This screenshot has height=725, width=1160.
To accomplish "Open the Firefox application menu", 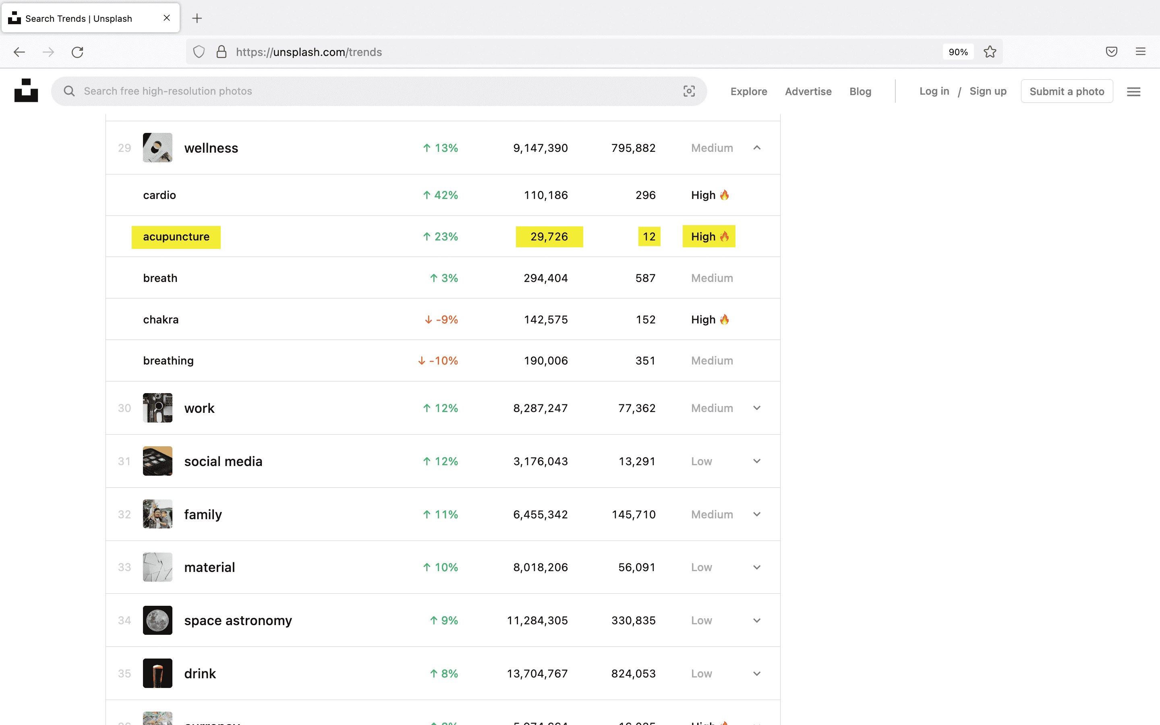I will coord(1140,52).
